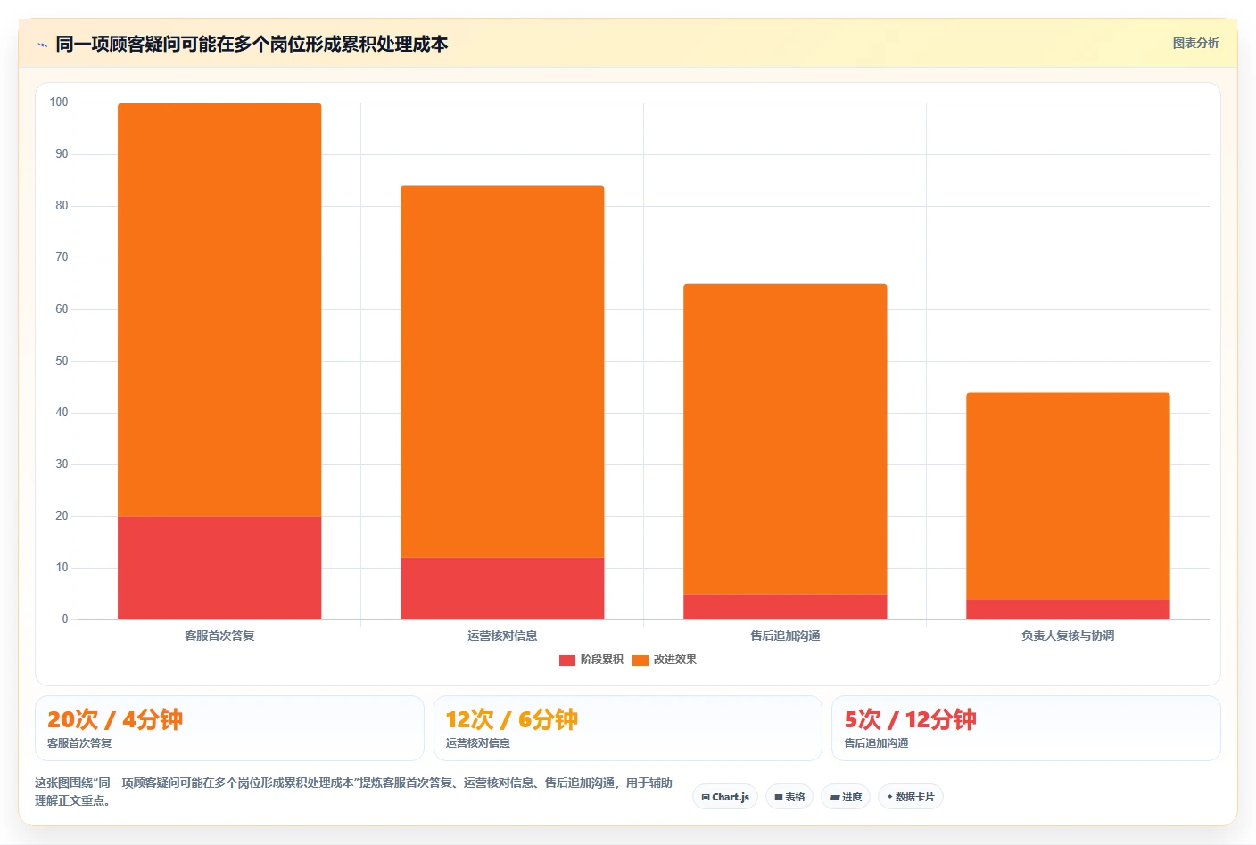1256x845 pixels.
Task: Click the 20次 / 4分钟 stat card
Action: tap(229, 728)
